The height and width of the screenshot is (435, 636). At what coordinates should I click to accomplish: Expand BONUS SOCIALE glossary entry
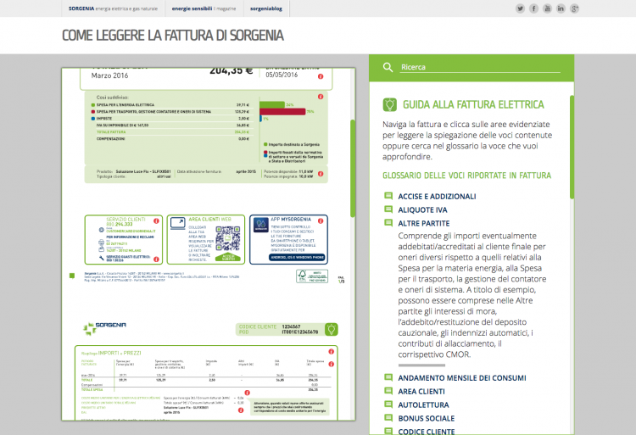(426, 418)
